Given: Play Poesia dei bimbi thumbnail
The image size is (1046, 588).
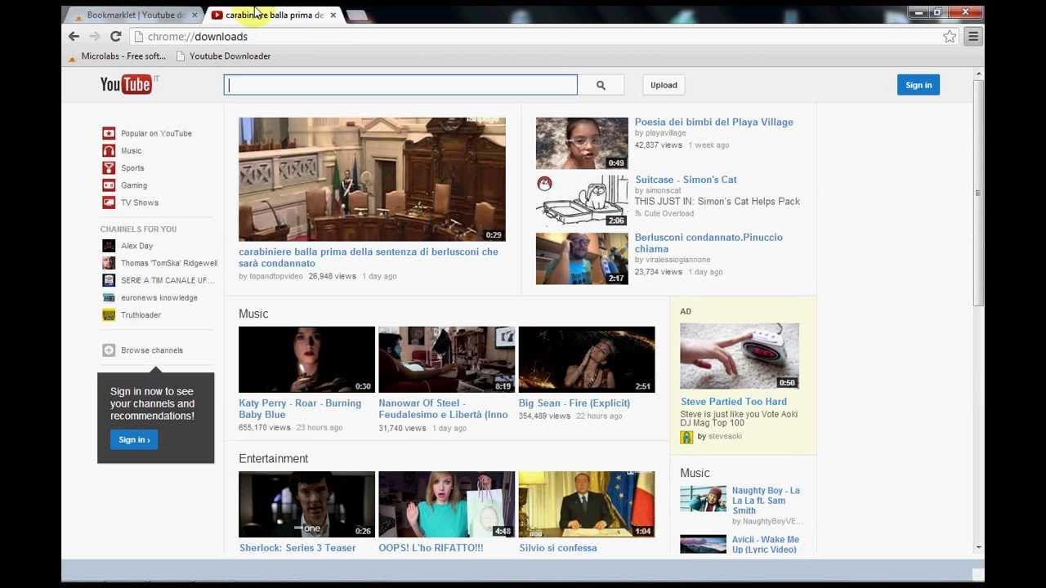Looking at the screenshot, I should coord(582,143).
